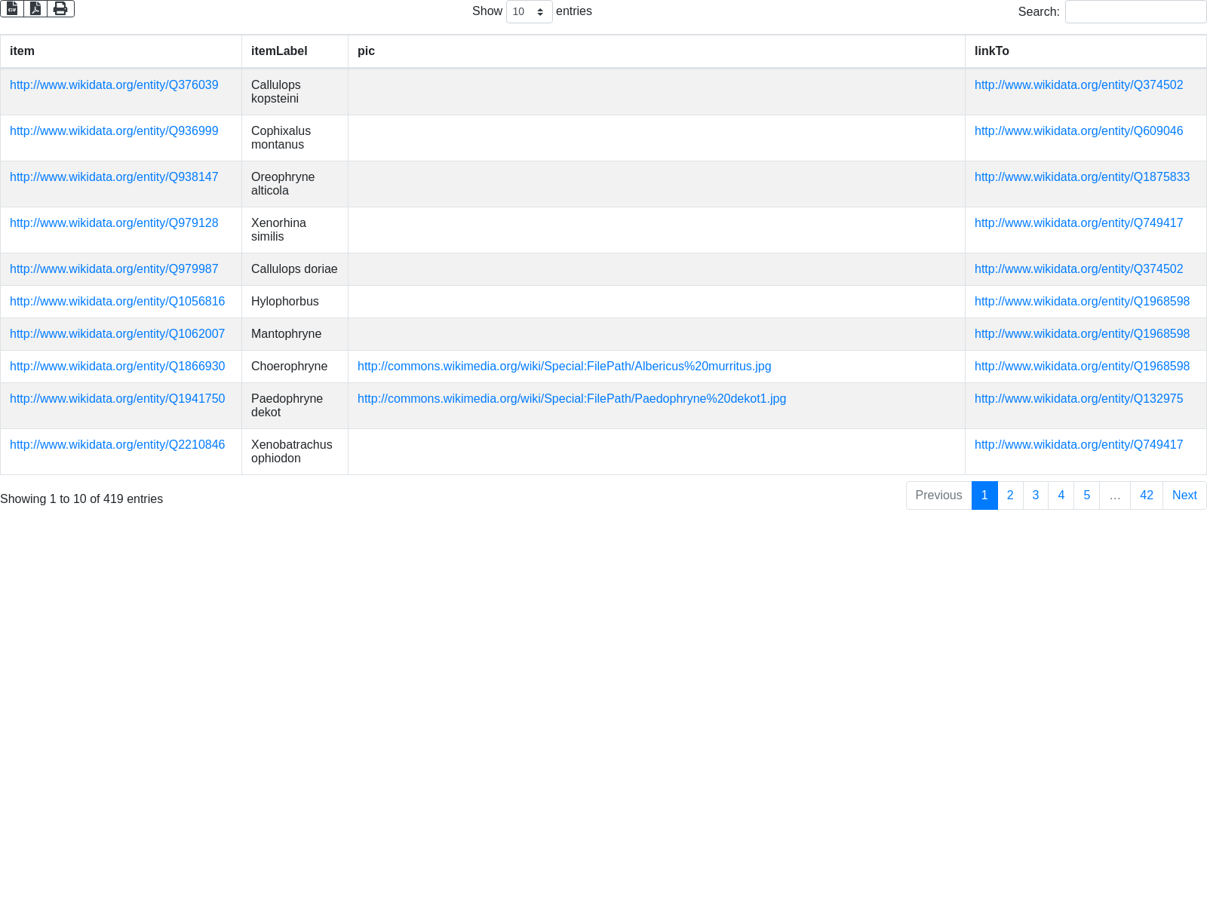This screenshot has width=1207, height=905.
Task: Click into the Search input field
Action: click(1135, 12)
